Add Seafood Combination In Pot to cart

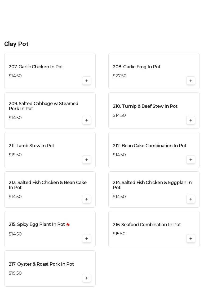point(191,239)
